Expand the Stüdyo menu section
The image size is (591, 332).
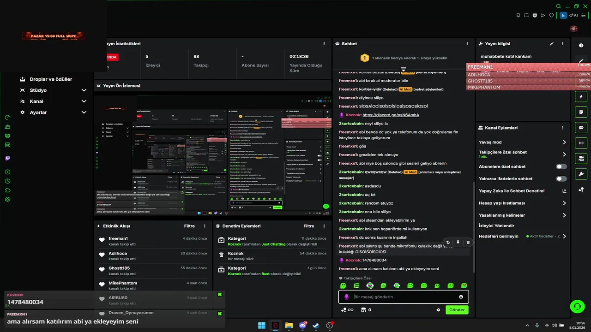point(84,90)
